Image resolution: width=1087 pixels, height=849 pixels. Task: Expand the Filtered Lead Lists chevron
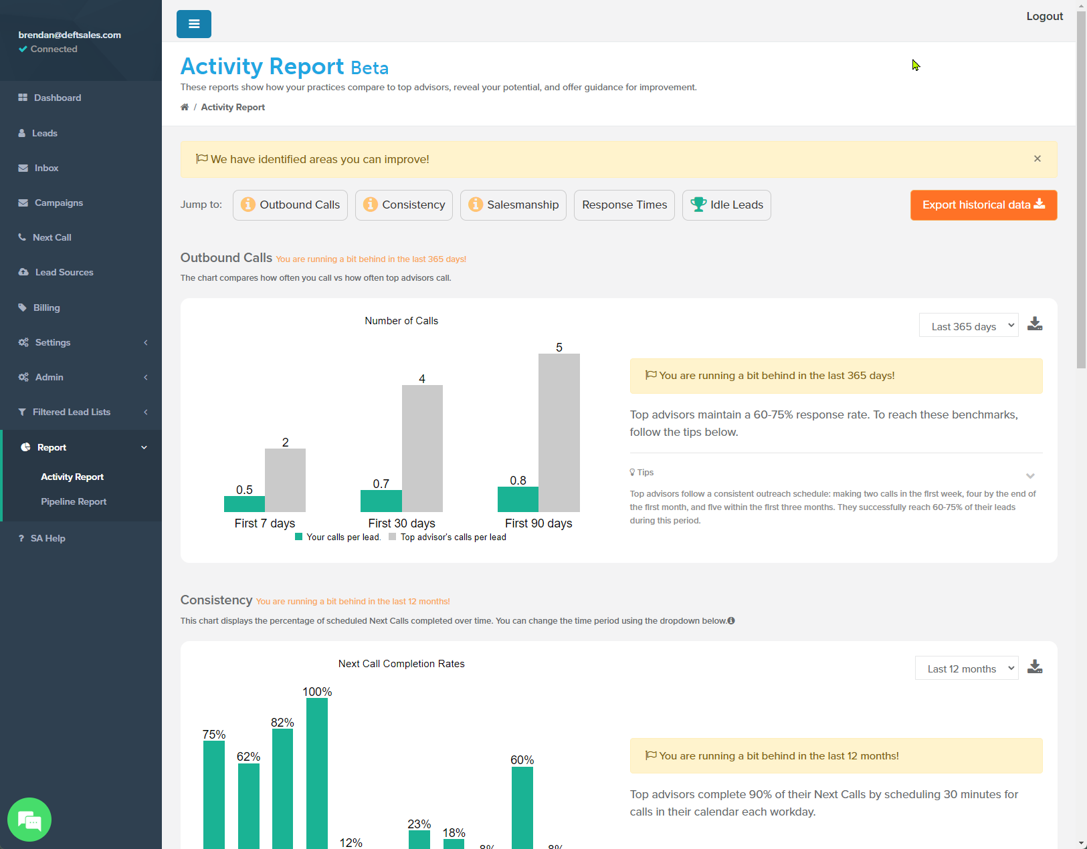pos(146,412)
